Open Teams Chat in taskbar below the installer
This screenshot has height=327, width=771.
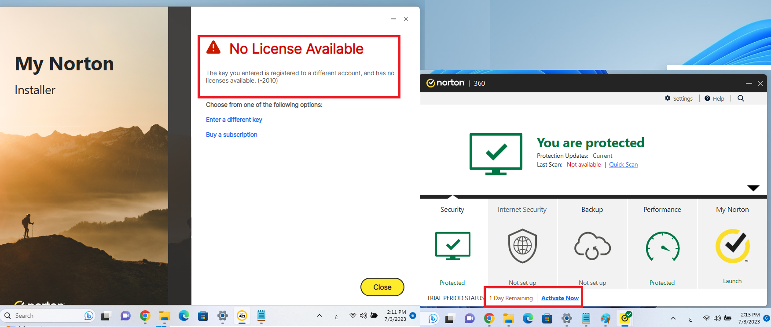click(x=125, y=316)
